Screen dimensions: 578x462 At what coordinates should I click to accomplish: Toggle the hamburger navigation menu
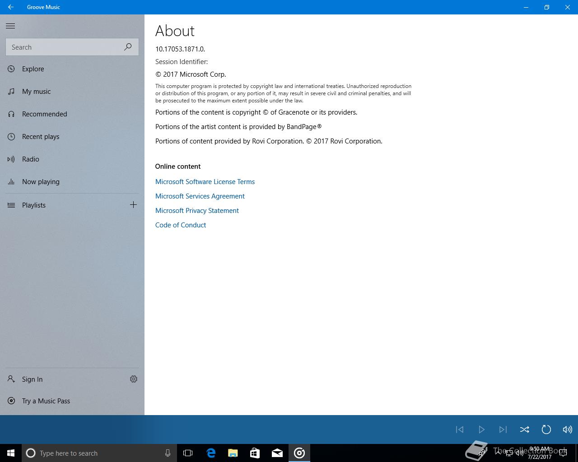point(10,26)
